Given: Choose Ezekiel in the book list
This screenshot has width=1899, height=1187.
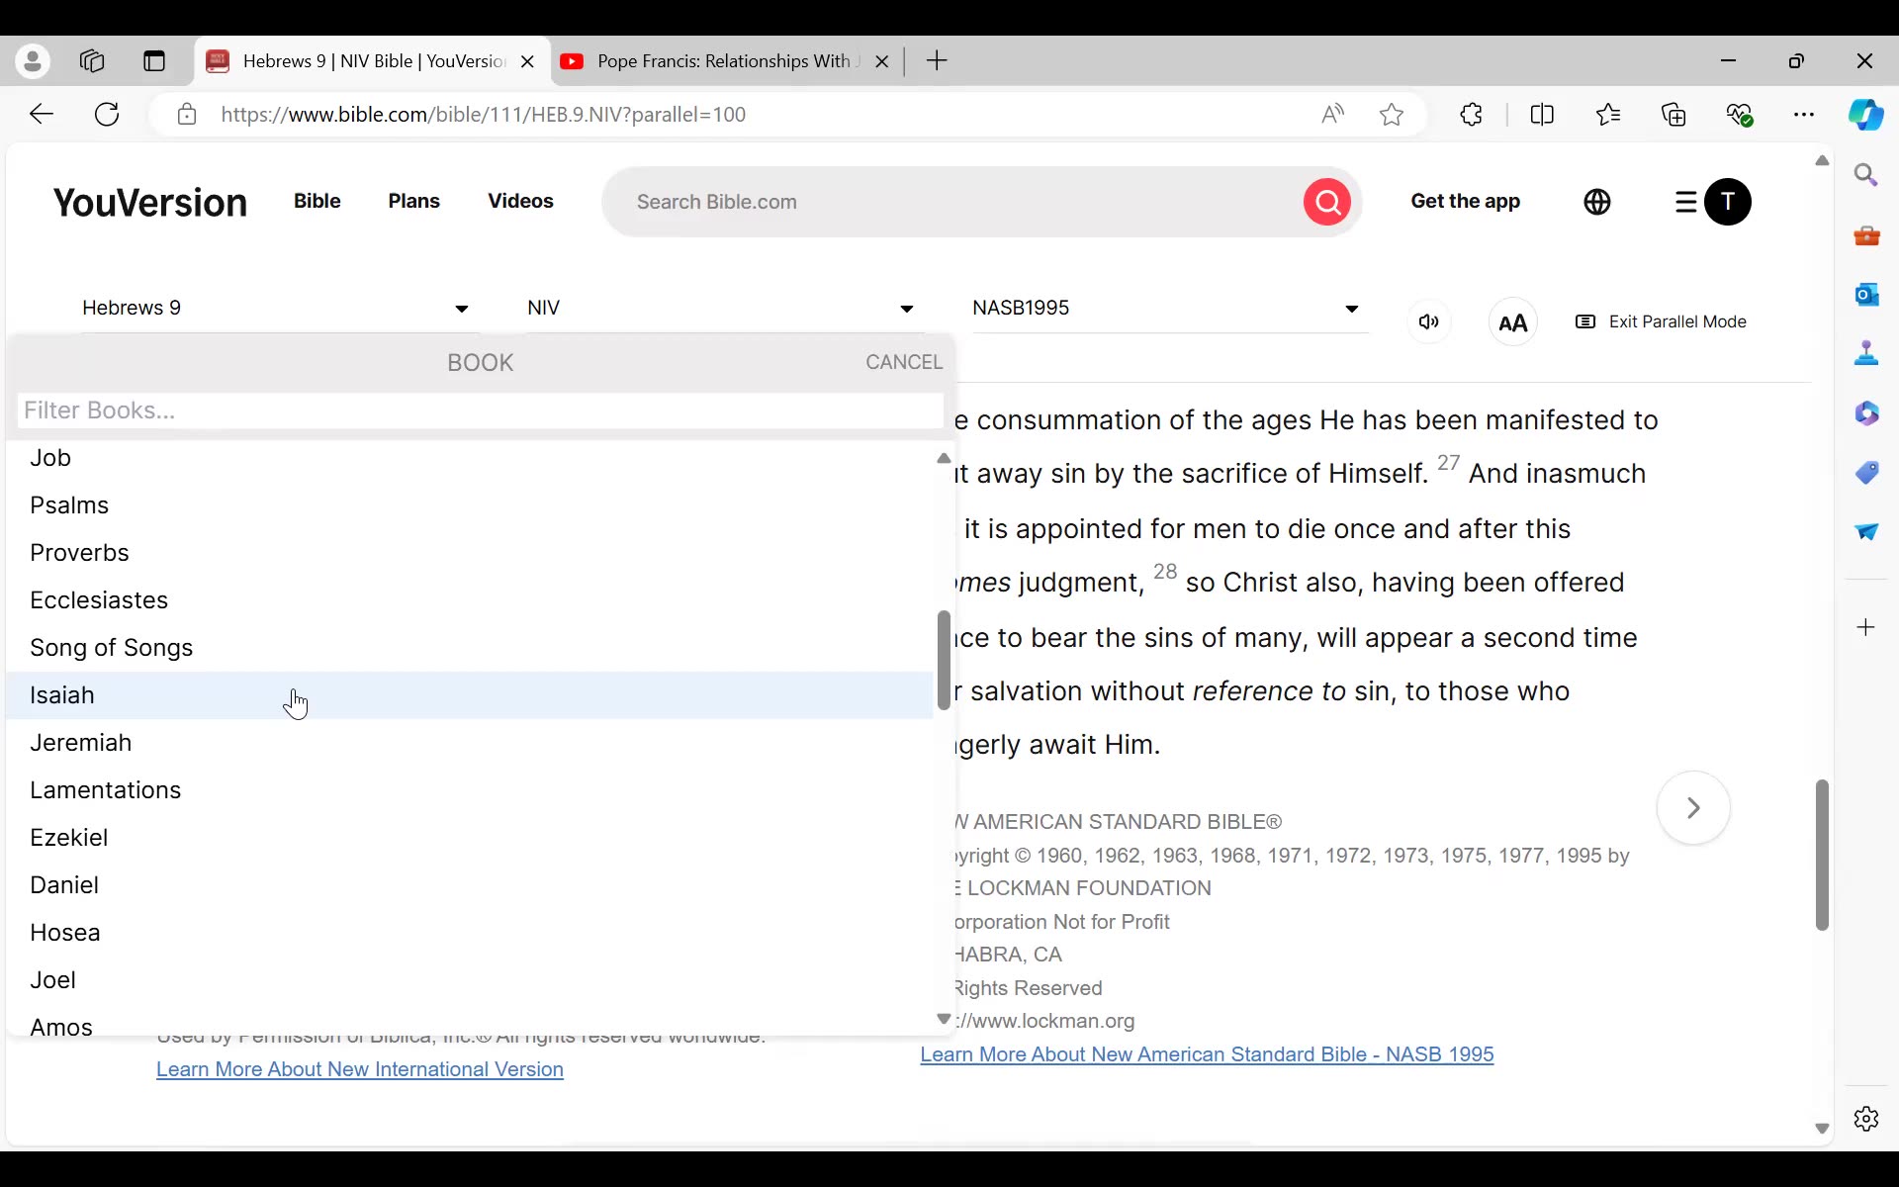Looking at the screenshot, I should pos(470,838).
